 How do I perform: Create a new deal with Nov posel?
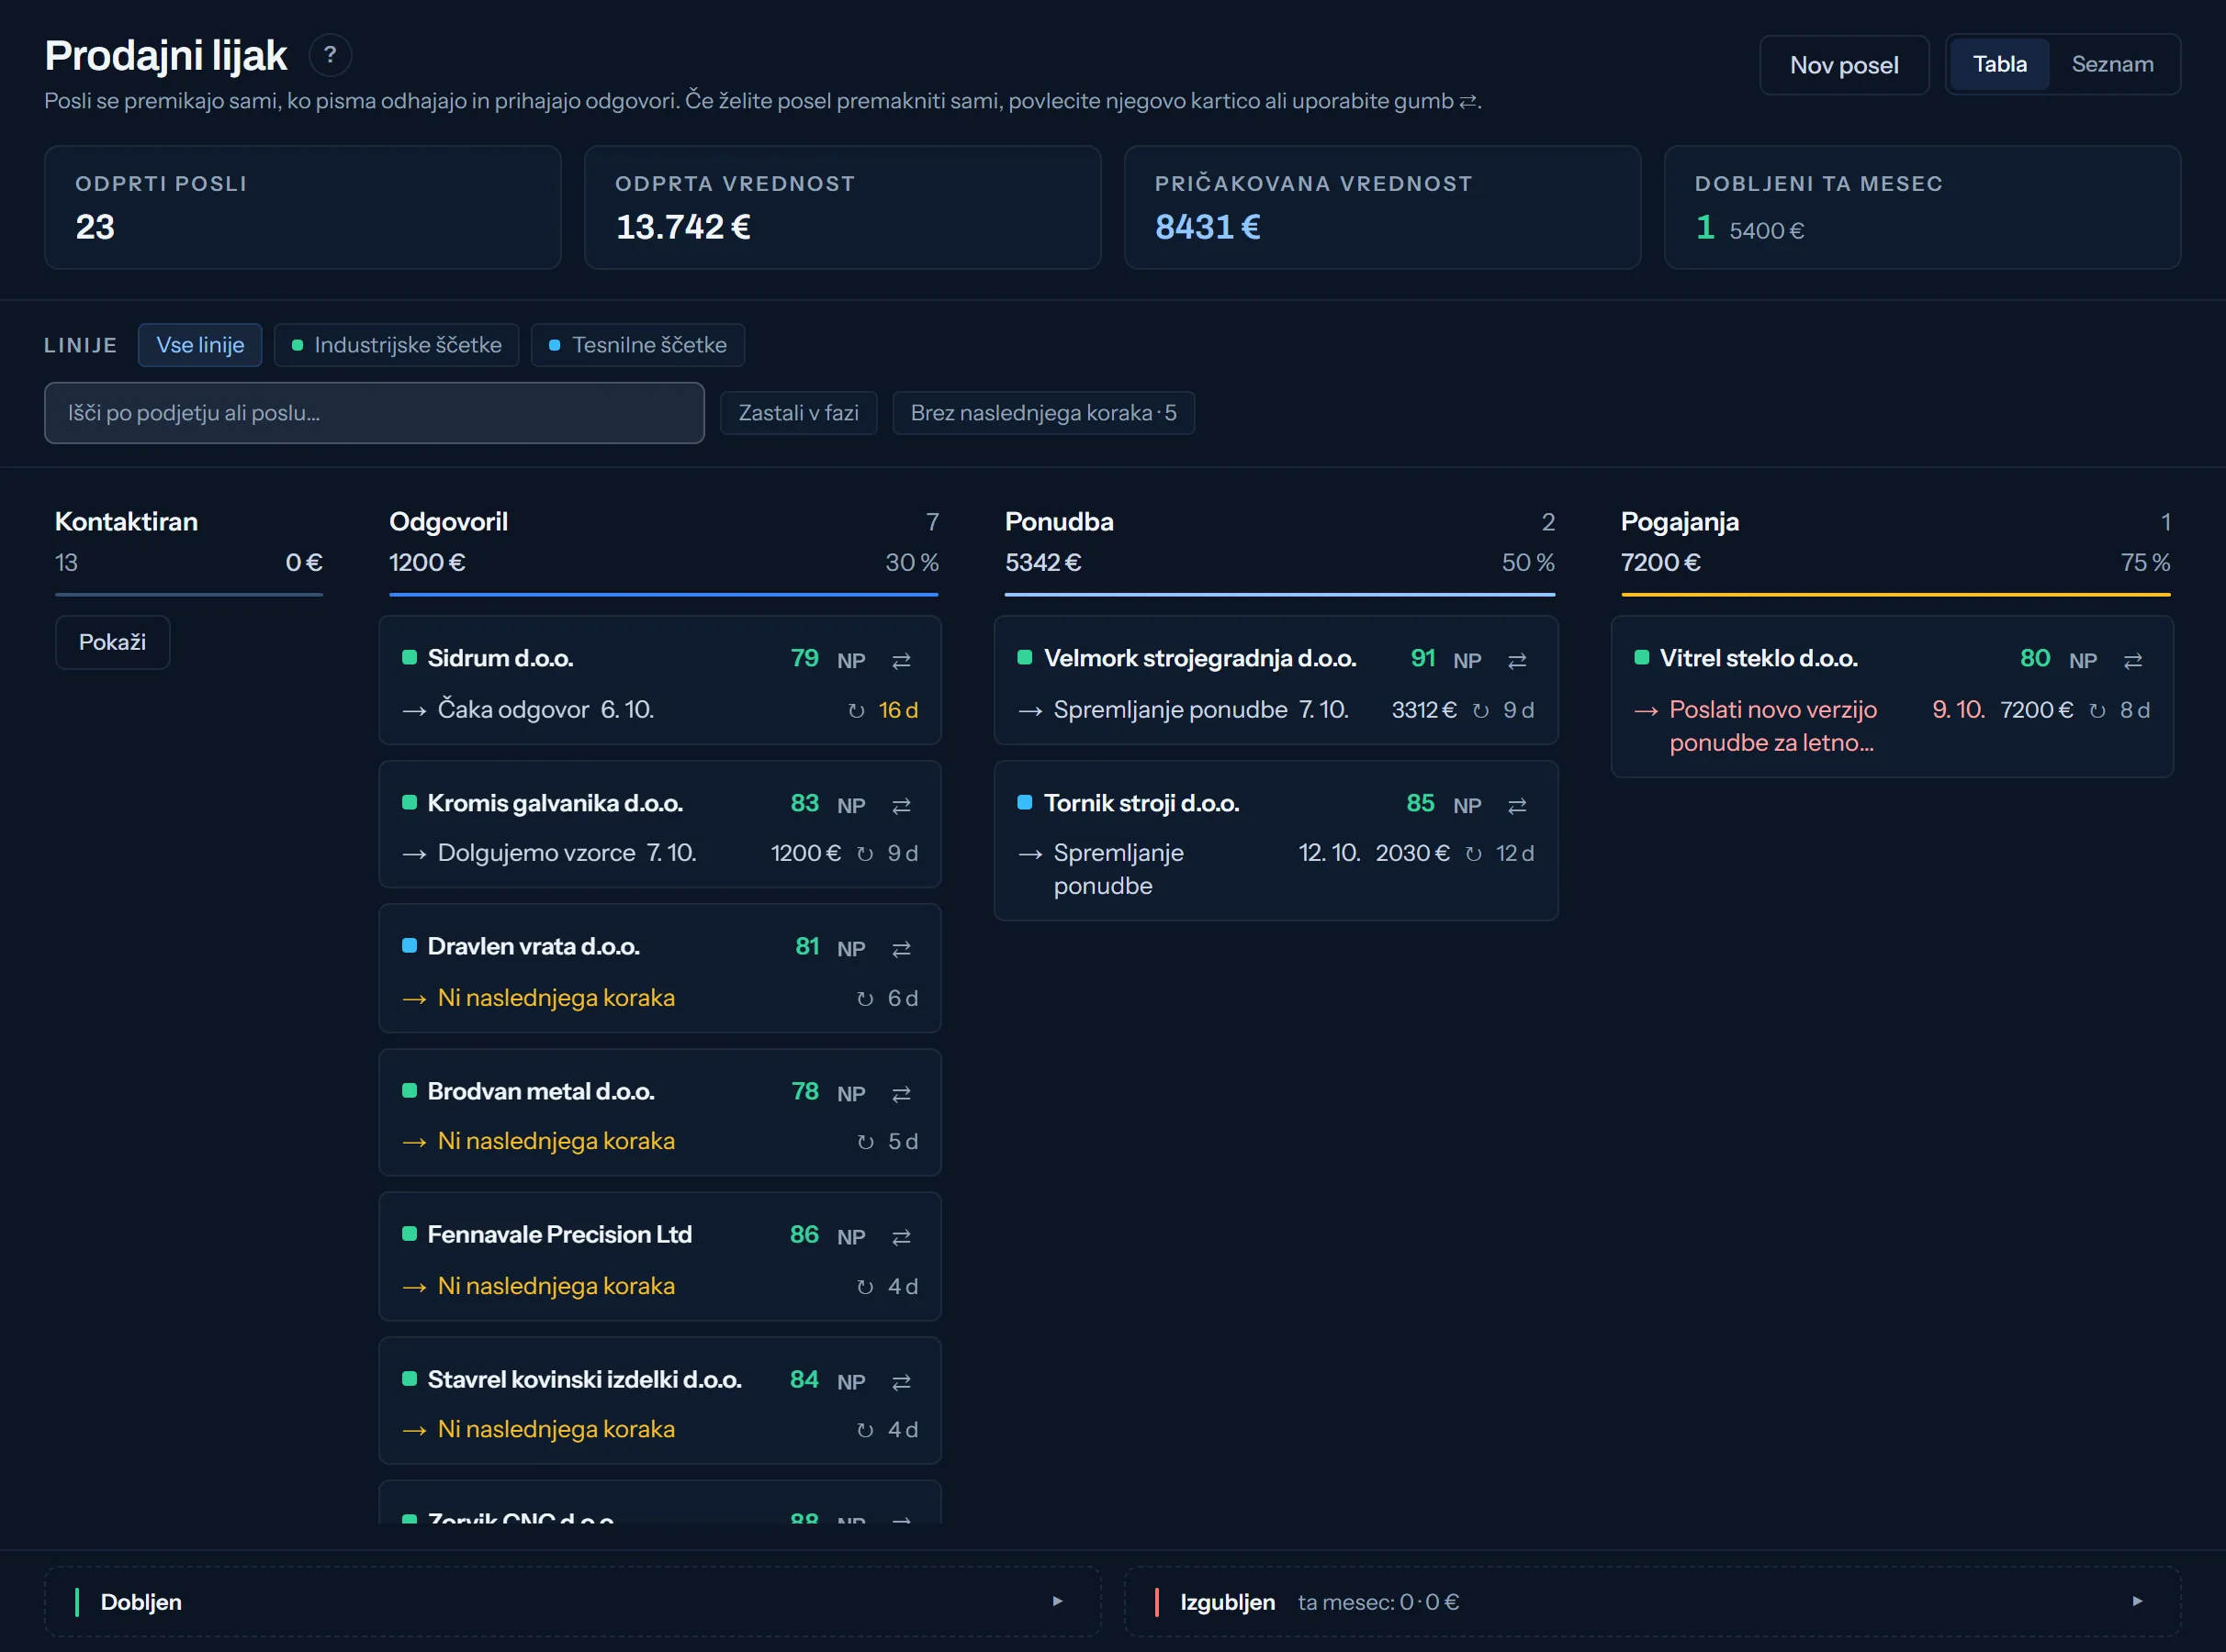point(1844,65)
